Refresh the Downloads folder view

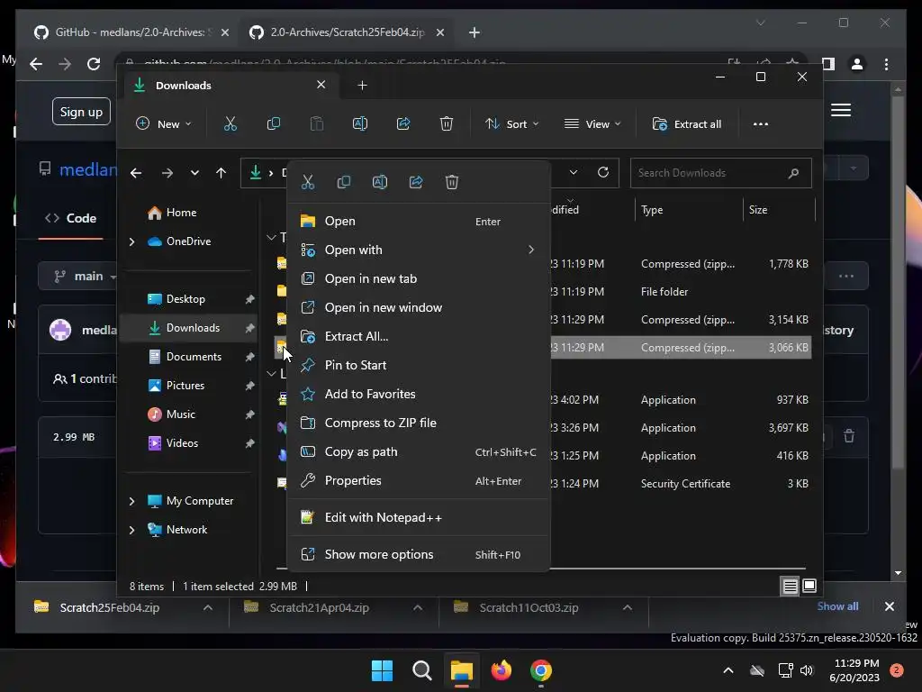pyautogui.click(x=603, y=172)
